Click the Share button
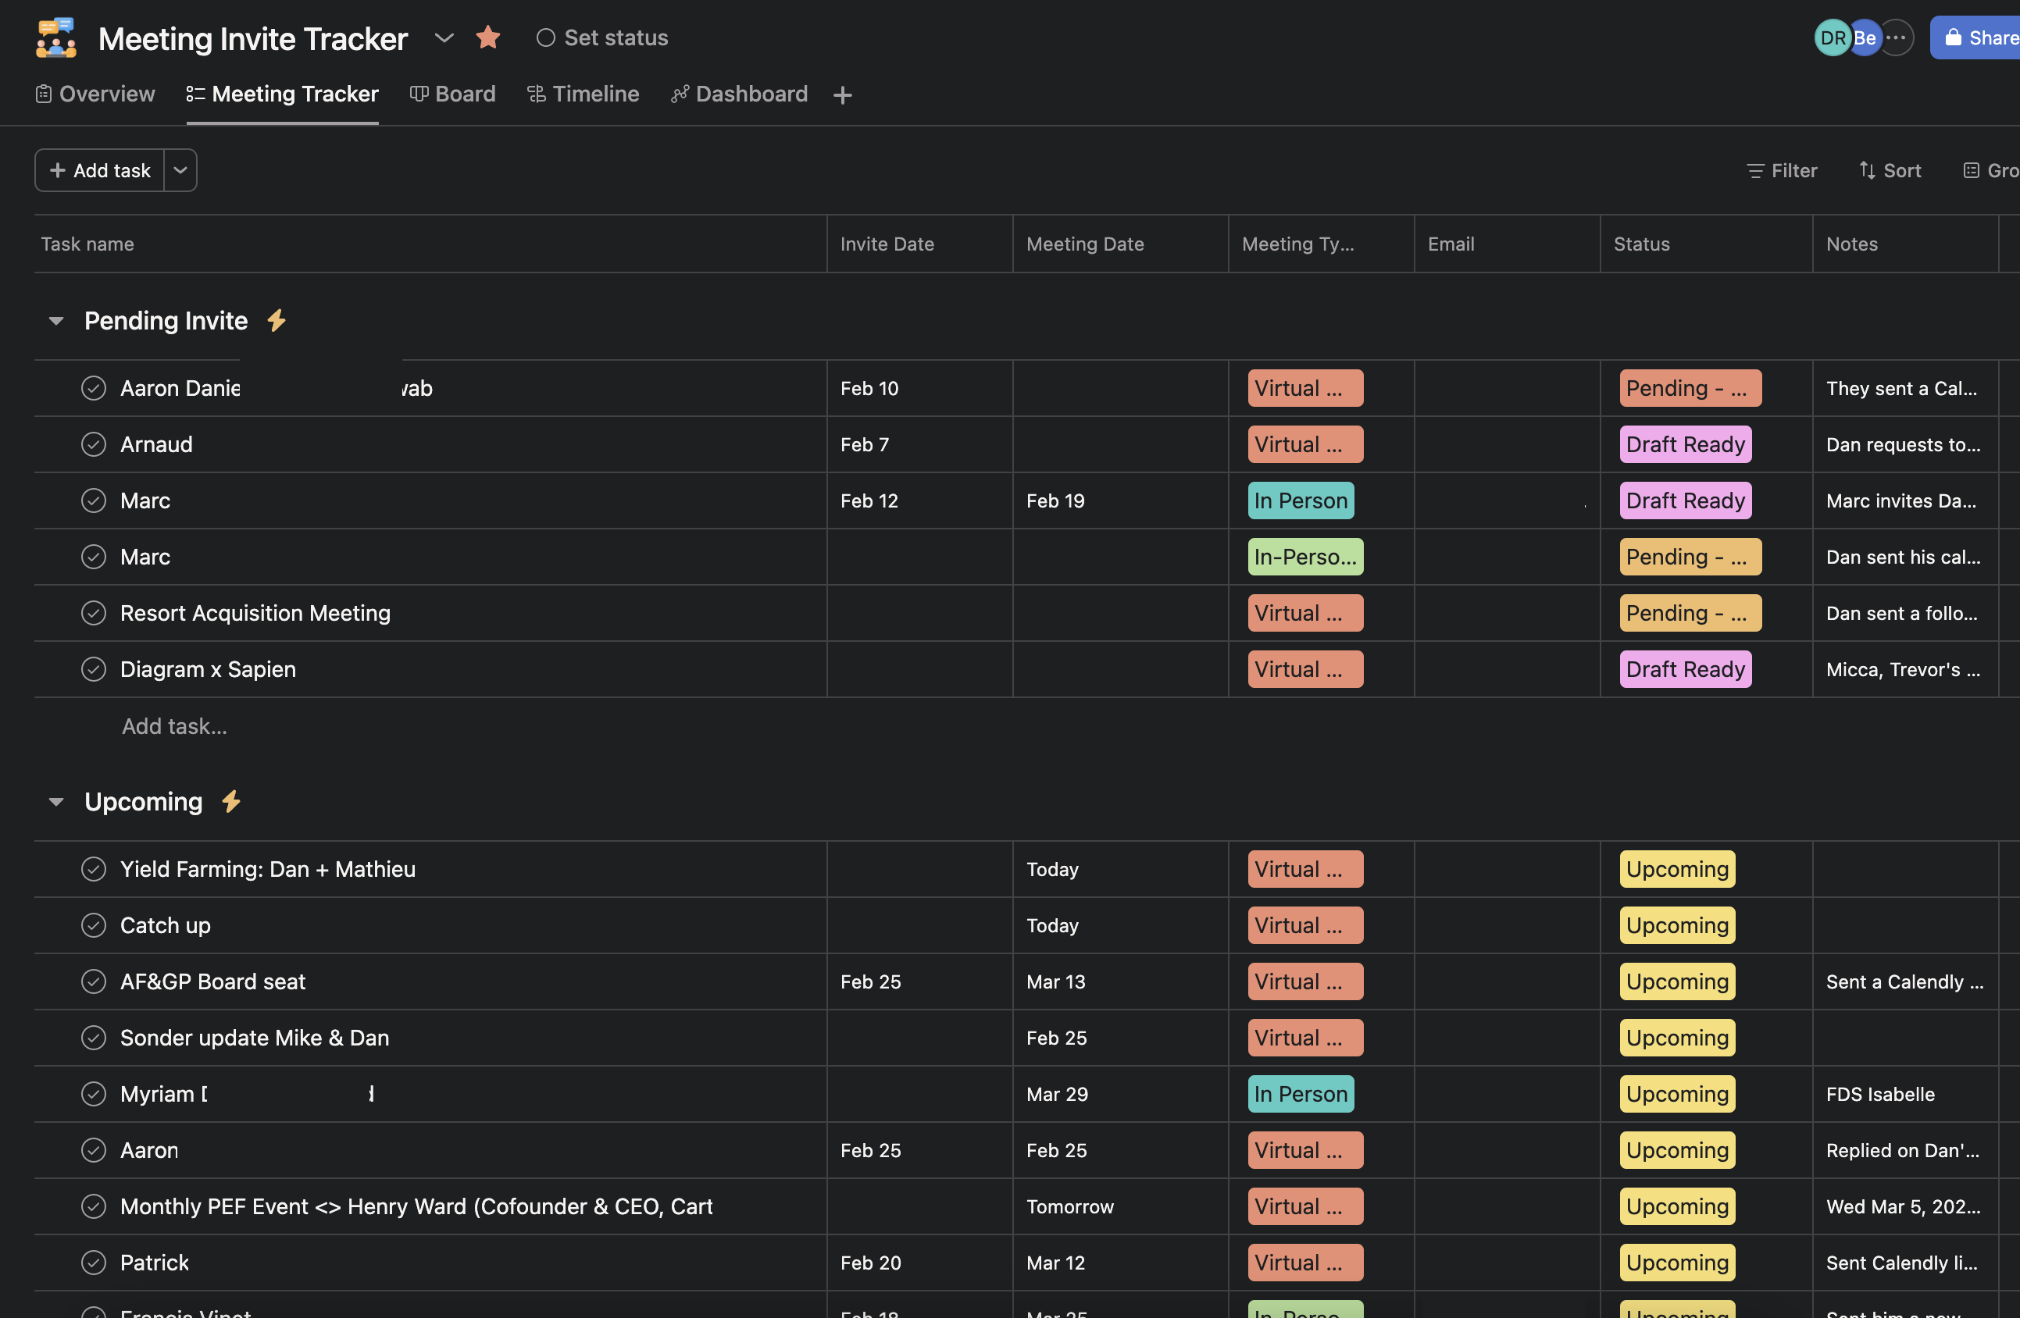This screenshot has width=2020, height=1318. click(x=1975, y=37)
